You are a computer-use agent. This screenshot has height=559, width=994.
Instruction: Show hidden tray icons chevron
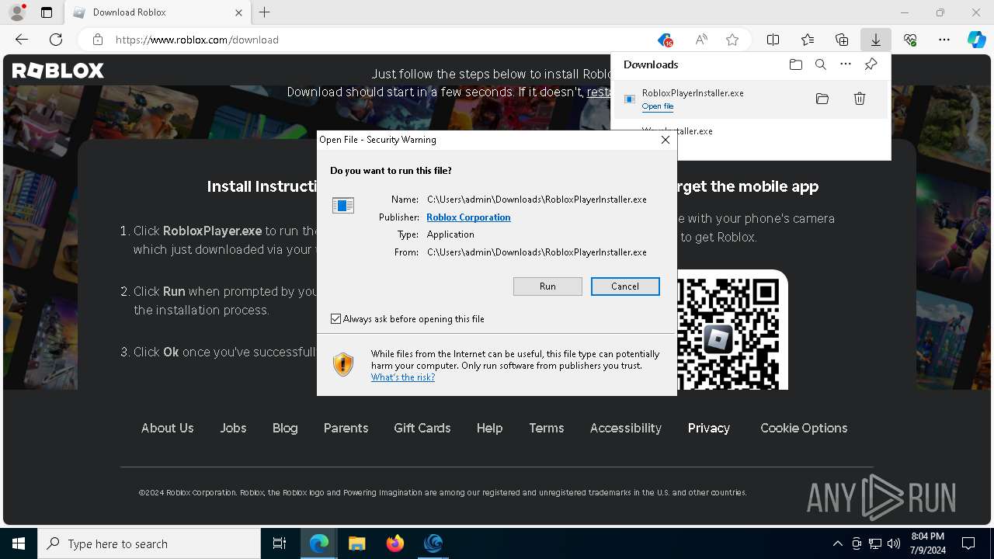tap(837, 543)
